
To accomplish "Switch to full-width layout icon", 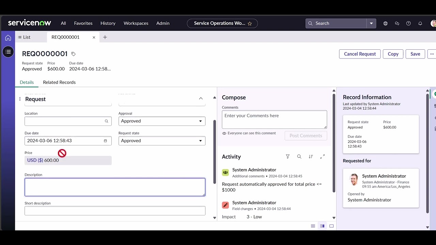I will (x=331, y=226).
